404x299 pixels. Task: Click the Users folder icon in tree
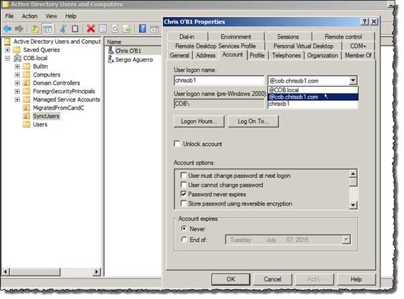click(x=26, y=124)
